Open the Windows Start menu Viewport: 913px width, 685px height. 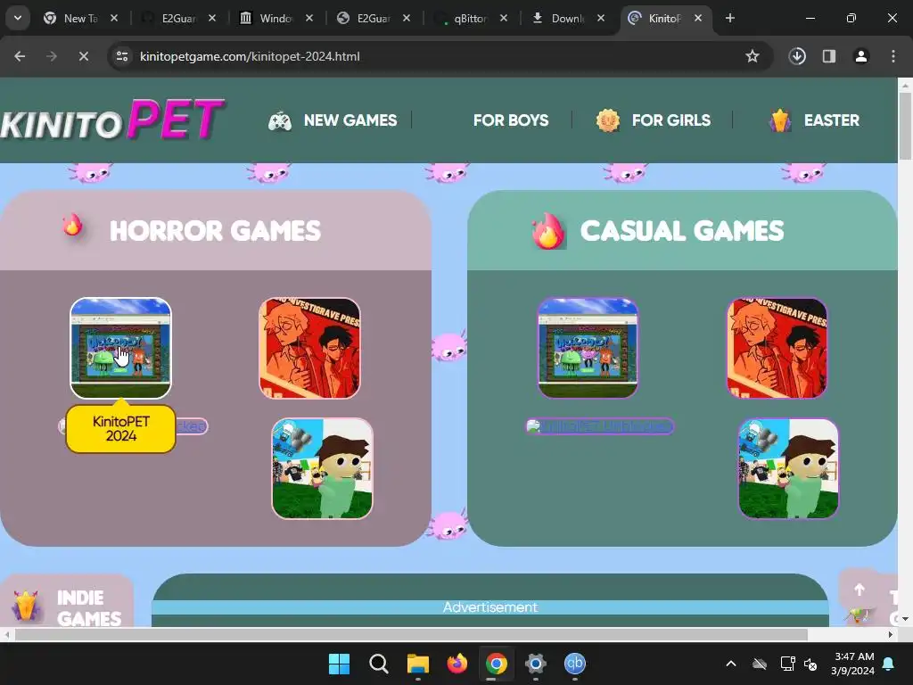pos(339,664)
